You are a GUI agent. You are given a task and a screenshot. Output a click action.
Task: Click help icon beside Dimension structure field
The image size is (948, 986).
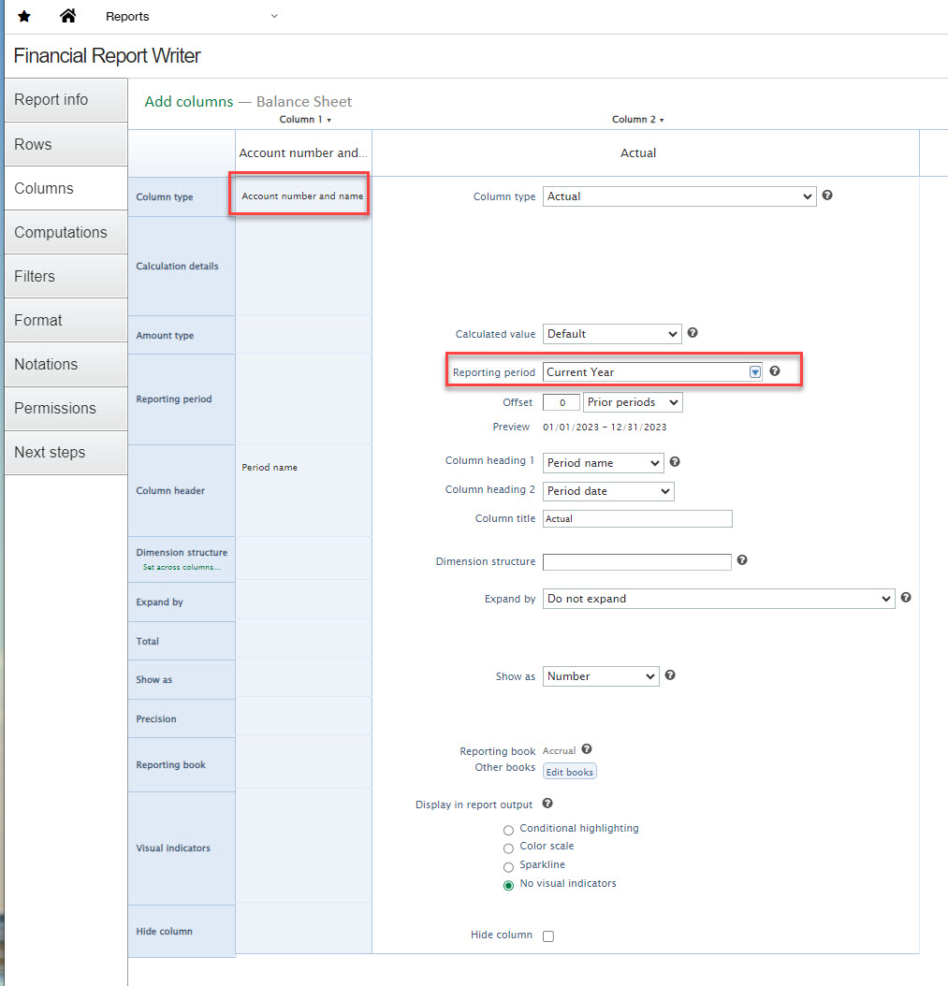pos(742,560)
